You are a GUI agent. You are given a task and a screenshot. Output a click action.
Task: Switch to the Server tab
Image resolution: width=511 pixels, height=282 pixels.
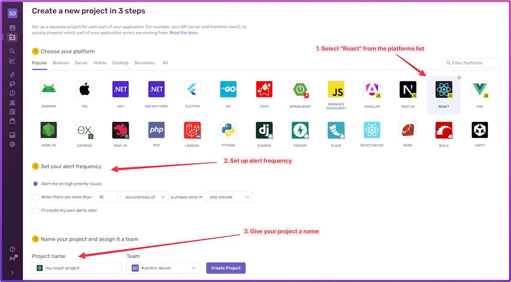[81, 63]
